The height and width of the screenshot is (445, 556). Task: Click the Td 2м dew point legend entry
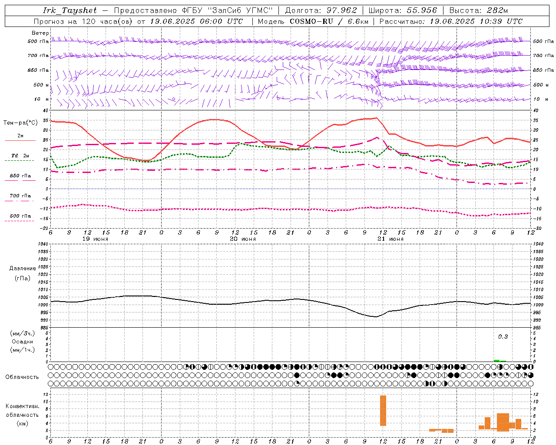point(20,156)
